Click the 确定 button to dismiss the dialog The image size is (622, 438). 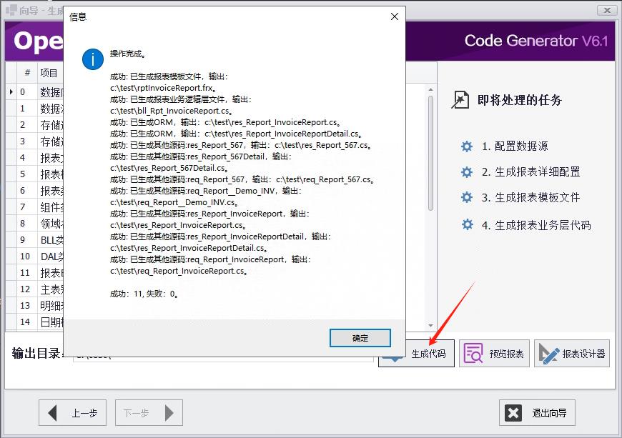point(360,337)
